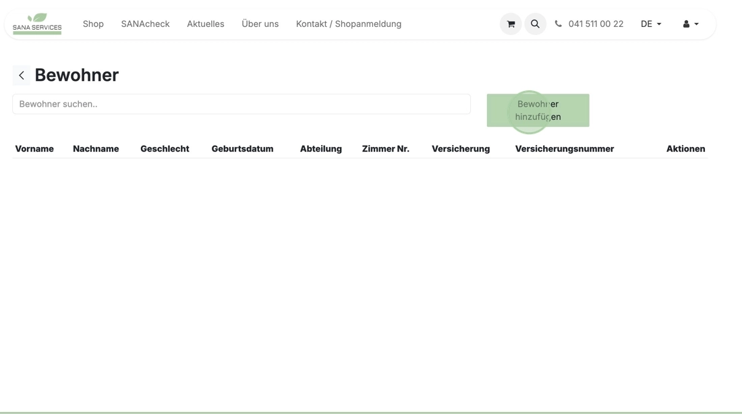742x414 pixels.
Task: Open the user account dropdown
Action: 691,24
